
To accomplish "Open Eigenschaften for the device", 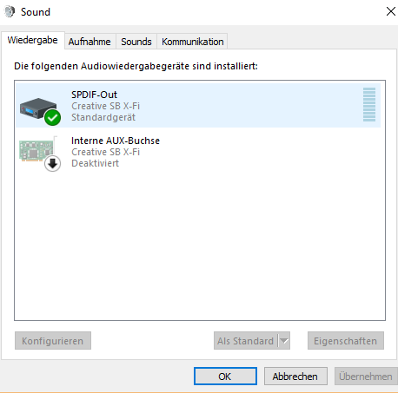I will click(x=346, y=341).
